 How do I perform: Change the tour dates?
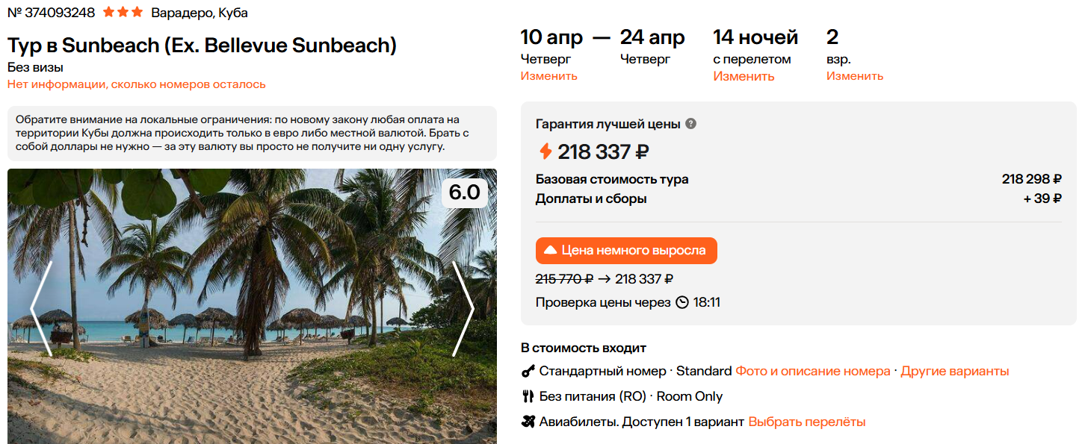(x=548, y=76)
